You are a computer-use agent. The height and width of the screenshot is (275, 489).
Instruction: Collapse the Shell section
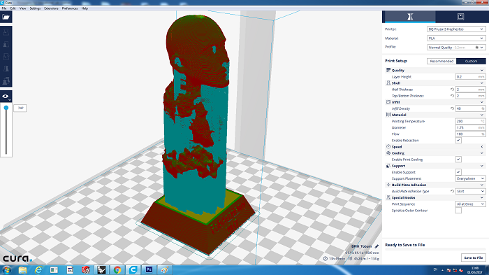[x=482, y=83]
